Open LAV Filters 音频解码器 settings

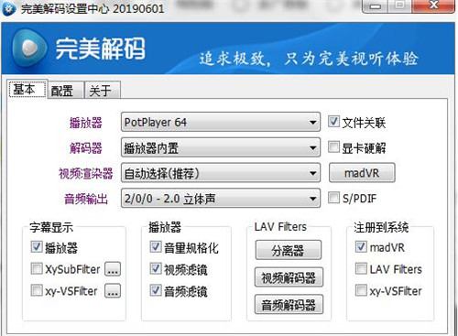click(289, 304)
